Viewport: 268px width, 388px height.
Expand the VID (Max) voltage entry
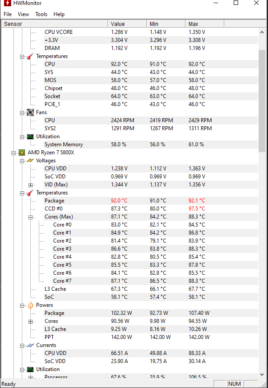(x=30, y=185)
